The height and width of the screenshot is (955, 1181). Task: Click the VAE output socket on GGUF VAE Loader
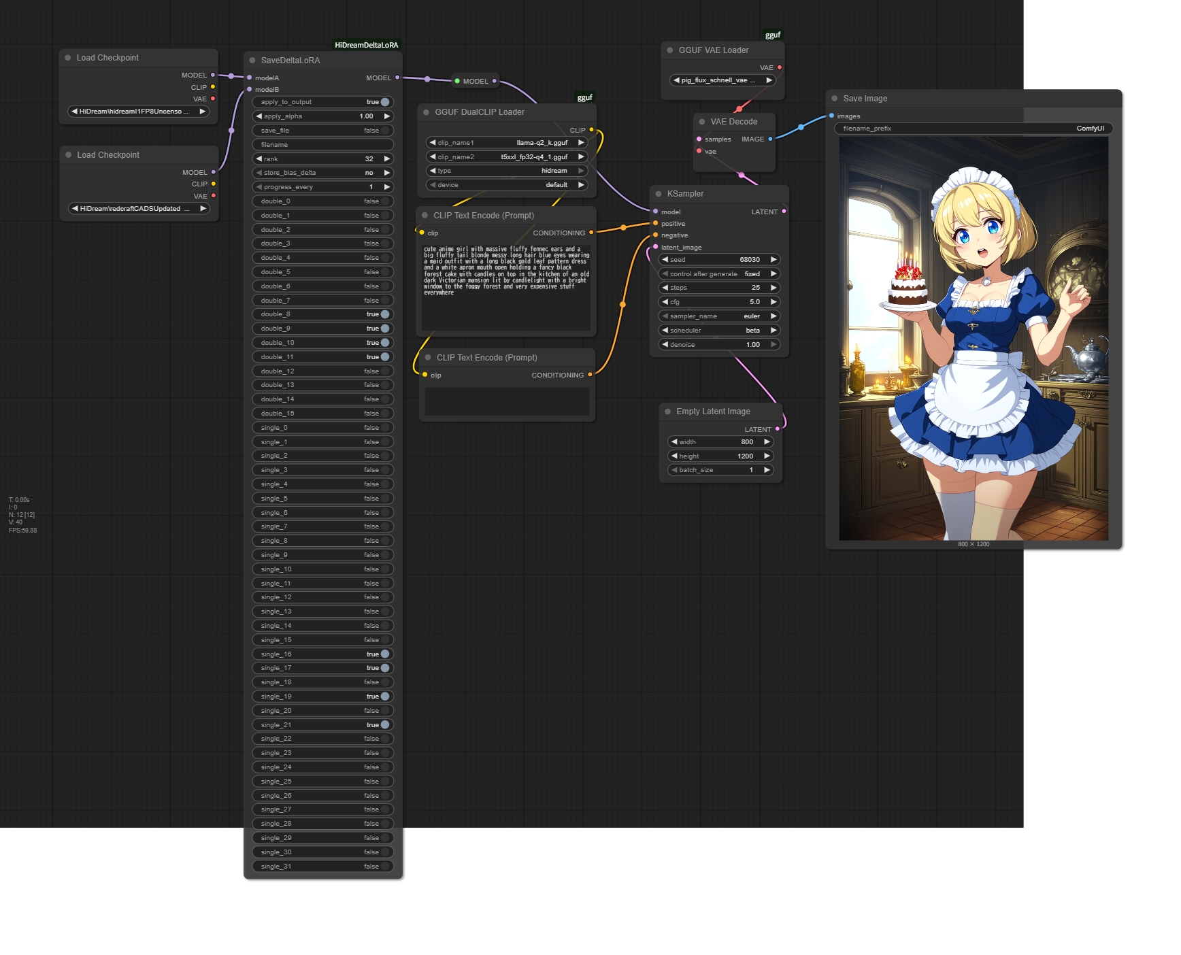click(780, 67)
